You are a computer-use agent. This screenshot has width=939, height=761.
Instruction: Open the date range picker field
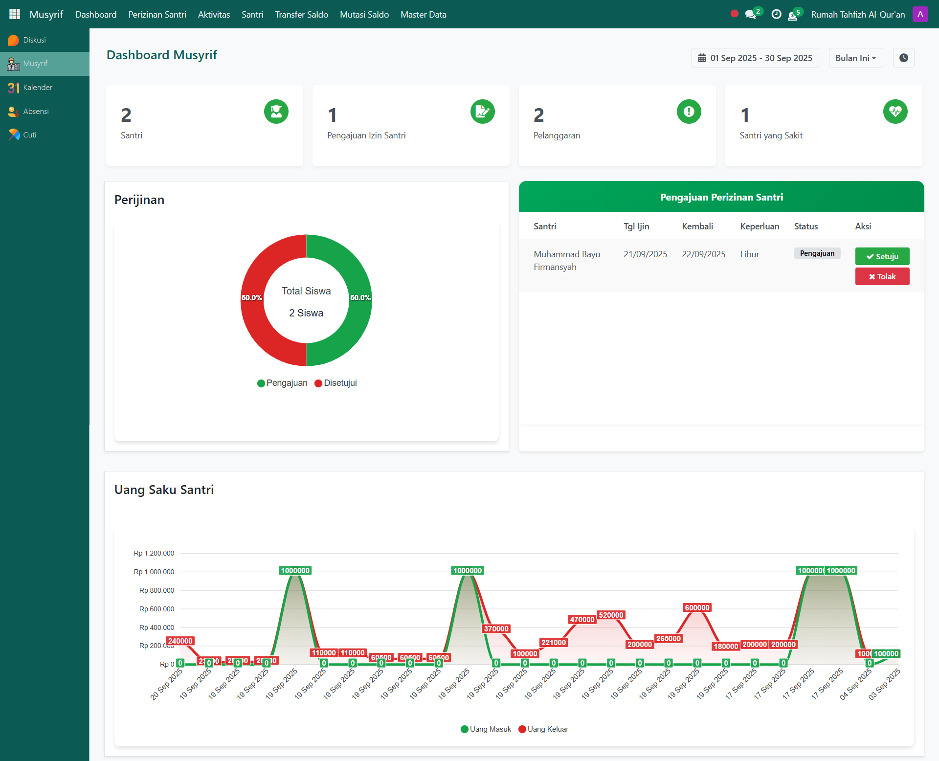pos(755,58)
